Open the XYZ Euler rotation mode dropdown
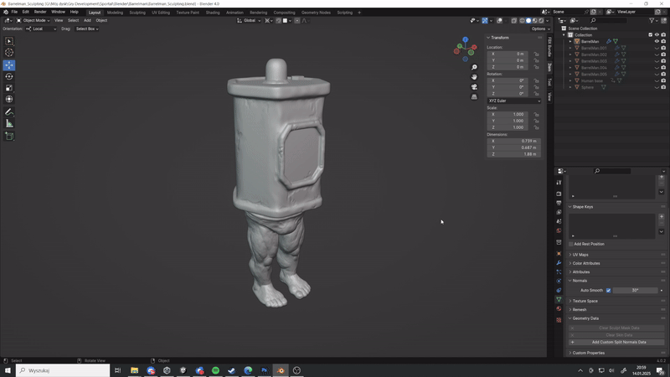 click(514, 101)
